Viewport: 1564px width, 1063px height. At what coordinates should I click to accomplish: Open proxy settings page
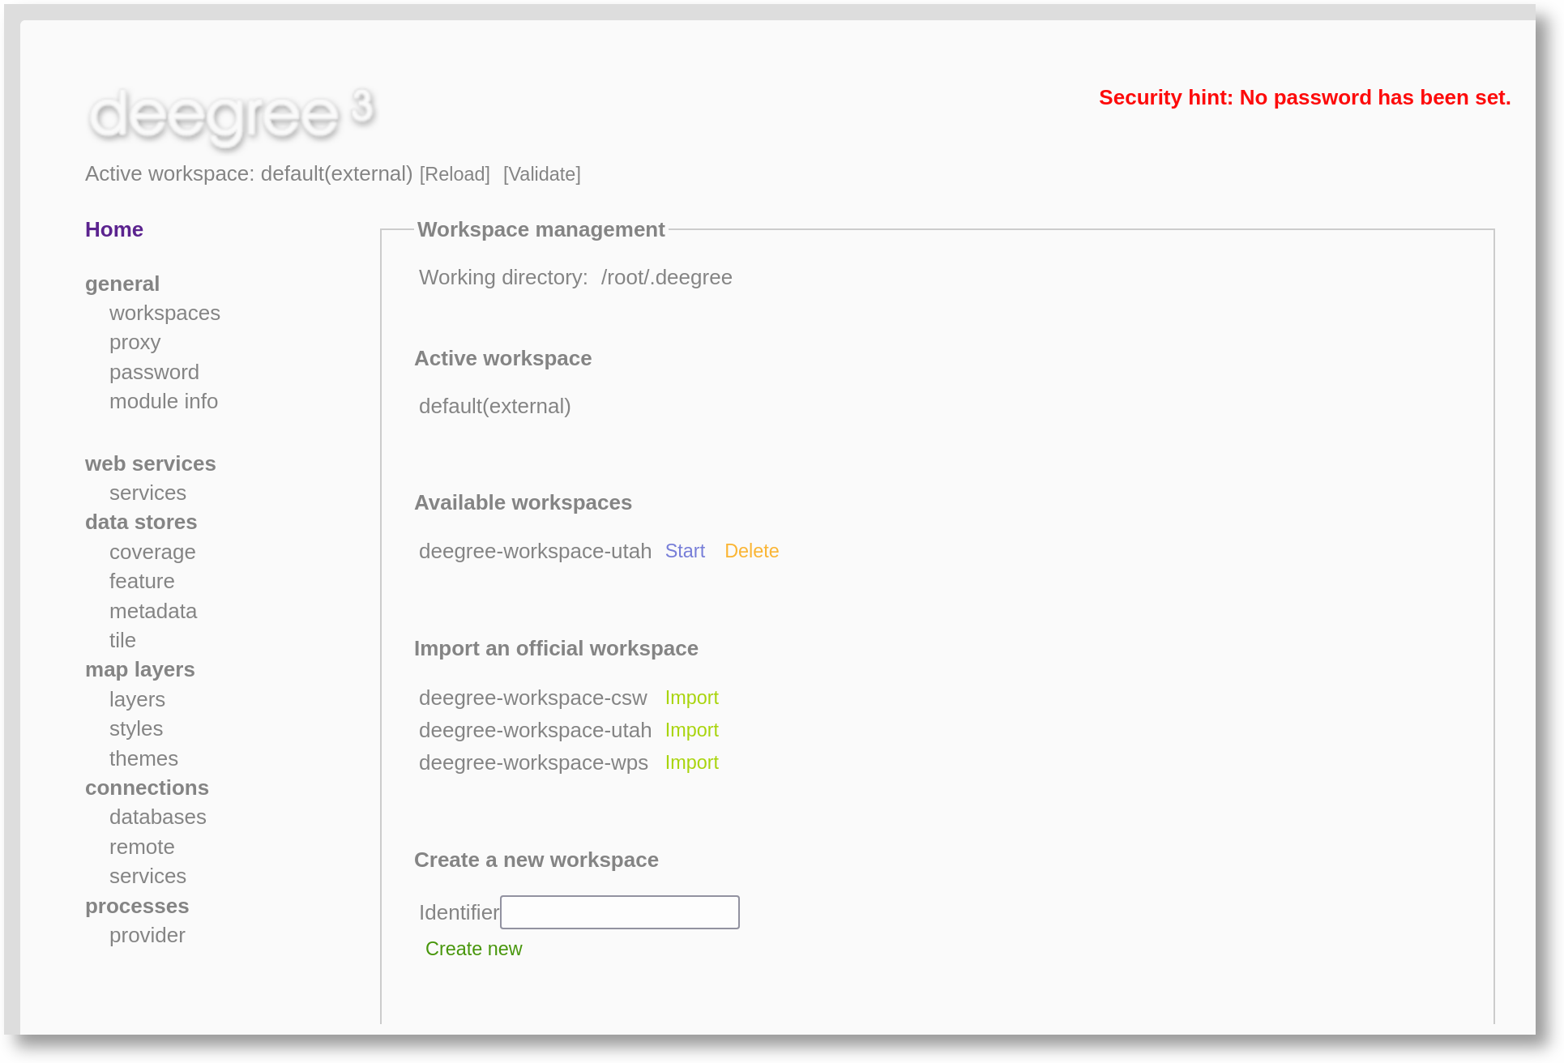(135, 342)
